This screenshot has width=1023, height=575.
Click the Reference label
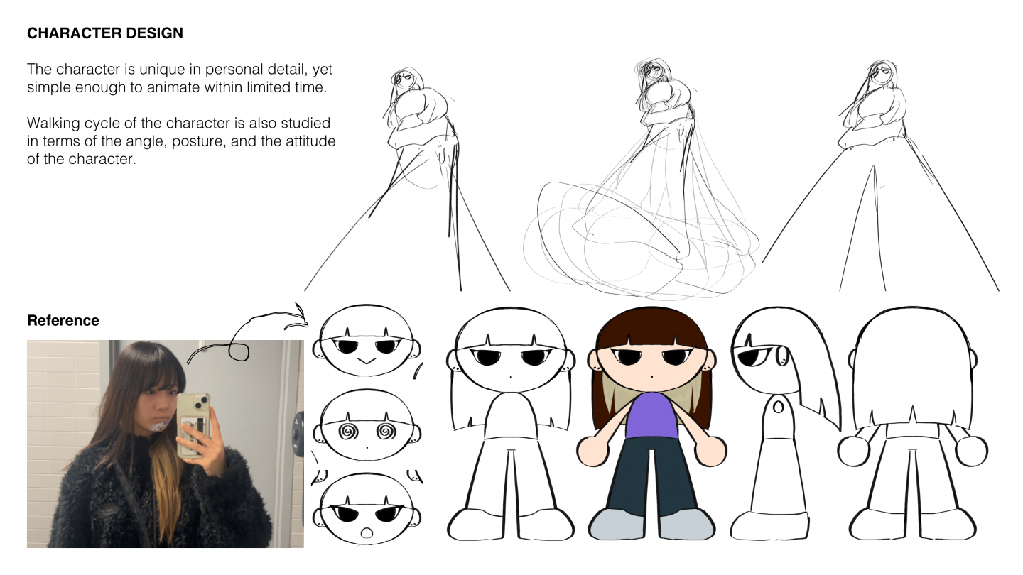pyautogui.click(x=63, y=321)
